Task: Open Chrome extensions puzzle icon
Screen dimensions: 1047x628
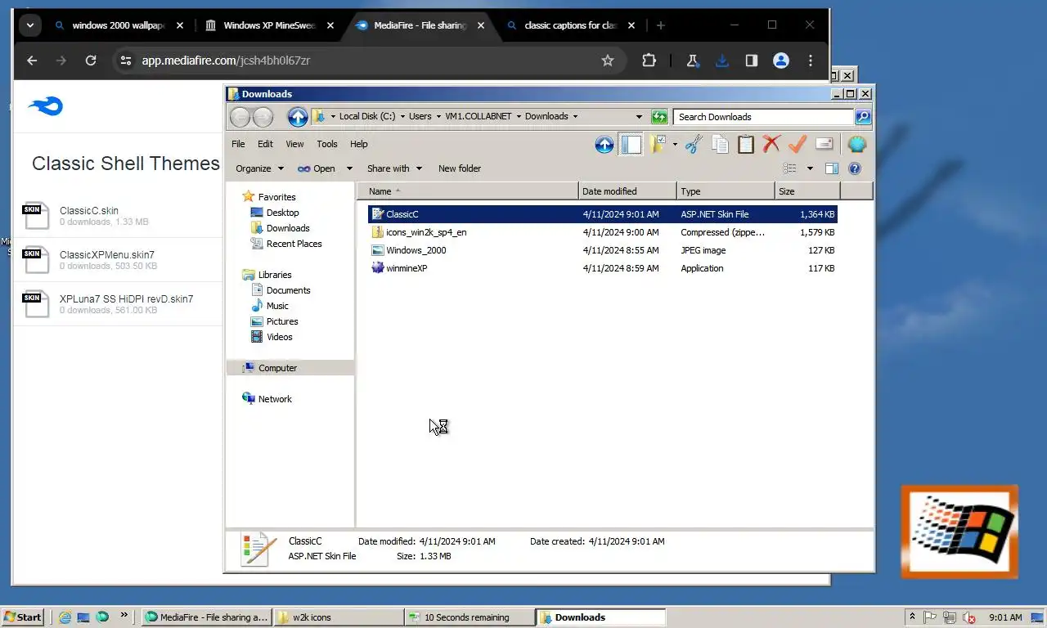Action: pos(649,61)
